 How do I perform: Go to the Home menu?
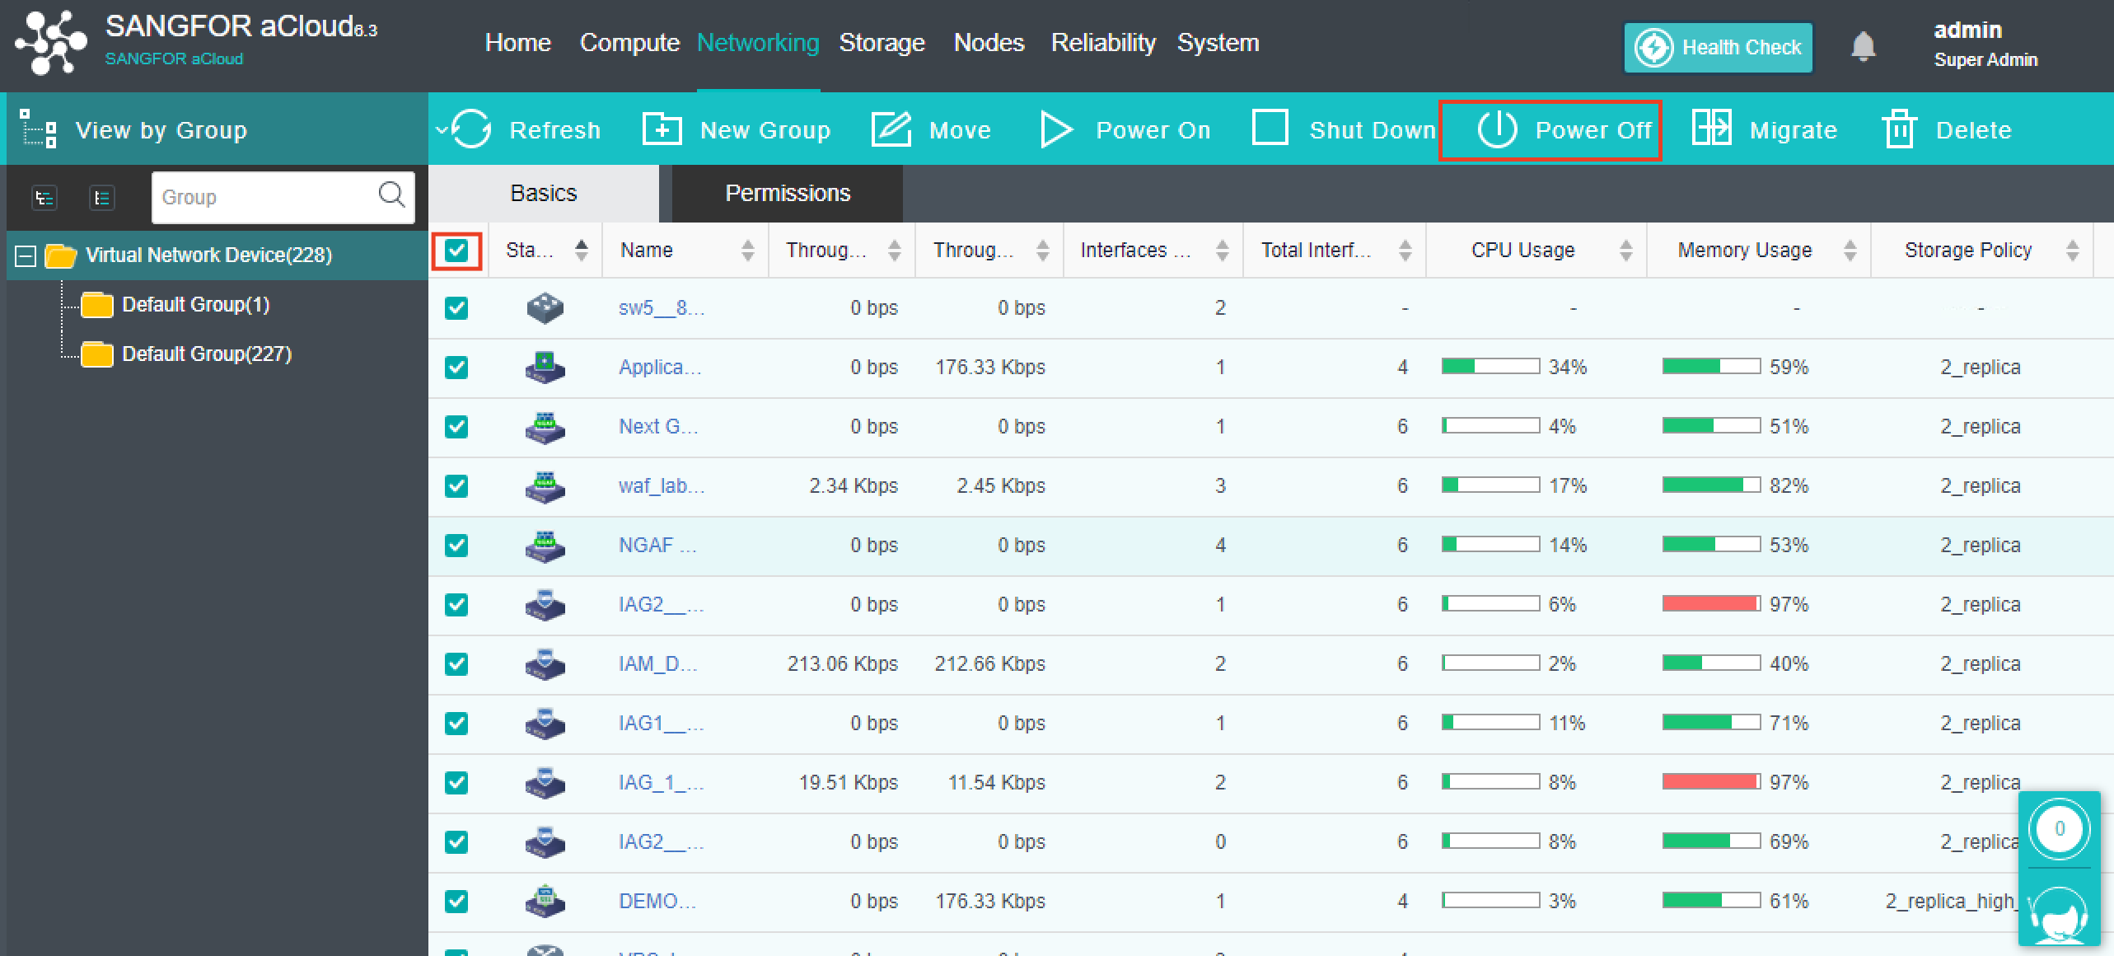tap(518, 43)
